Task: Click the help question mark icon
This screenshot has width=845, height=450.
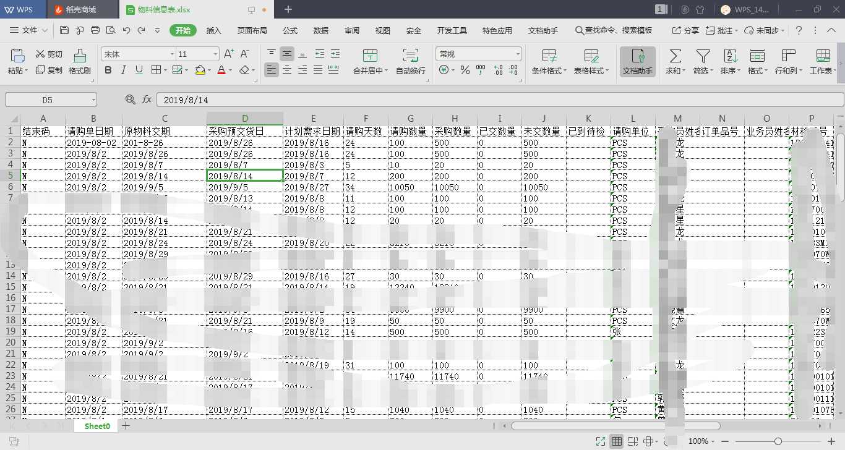Action: pyautogui.click(x=799, y=30)
